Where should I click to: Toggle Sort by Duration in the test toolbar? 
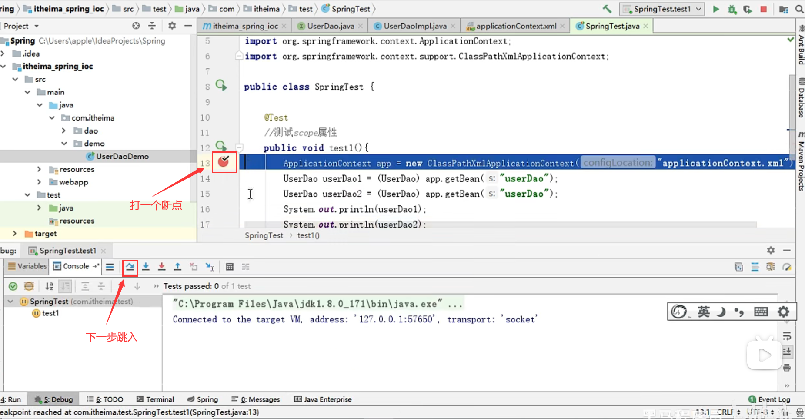coord(65,286)
